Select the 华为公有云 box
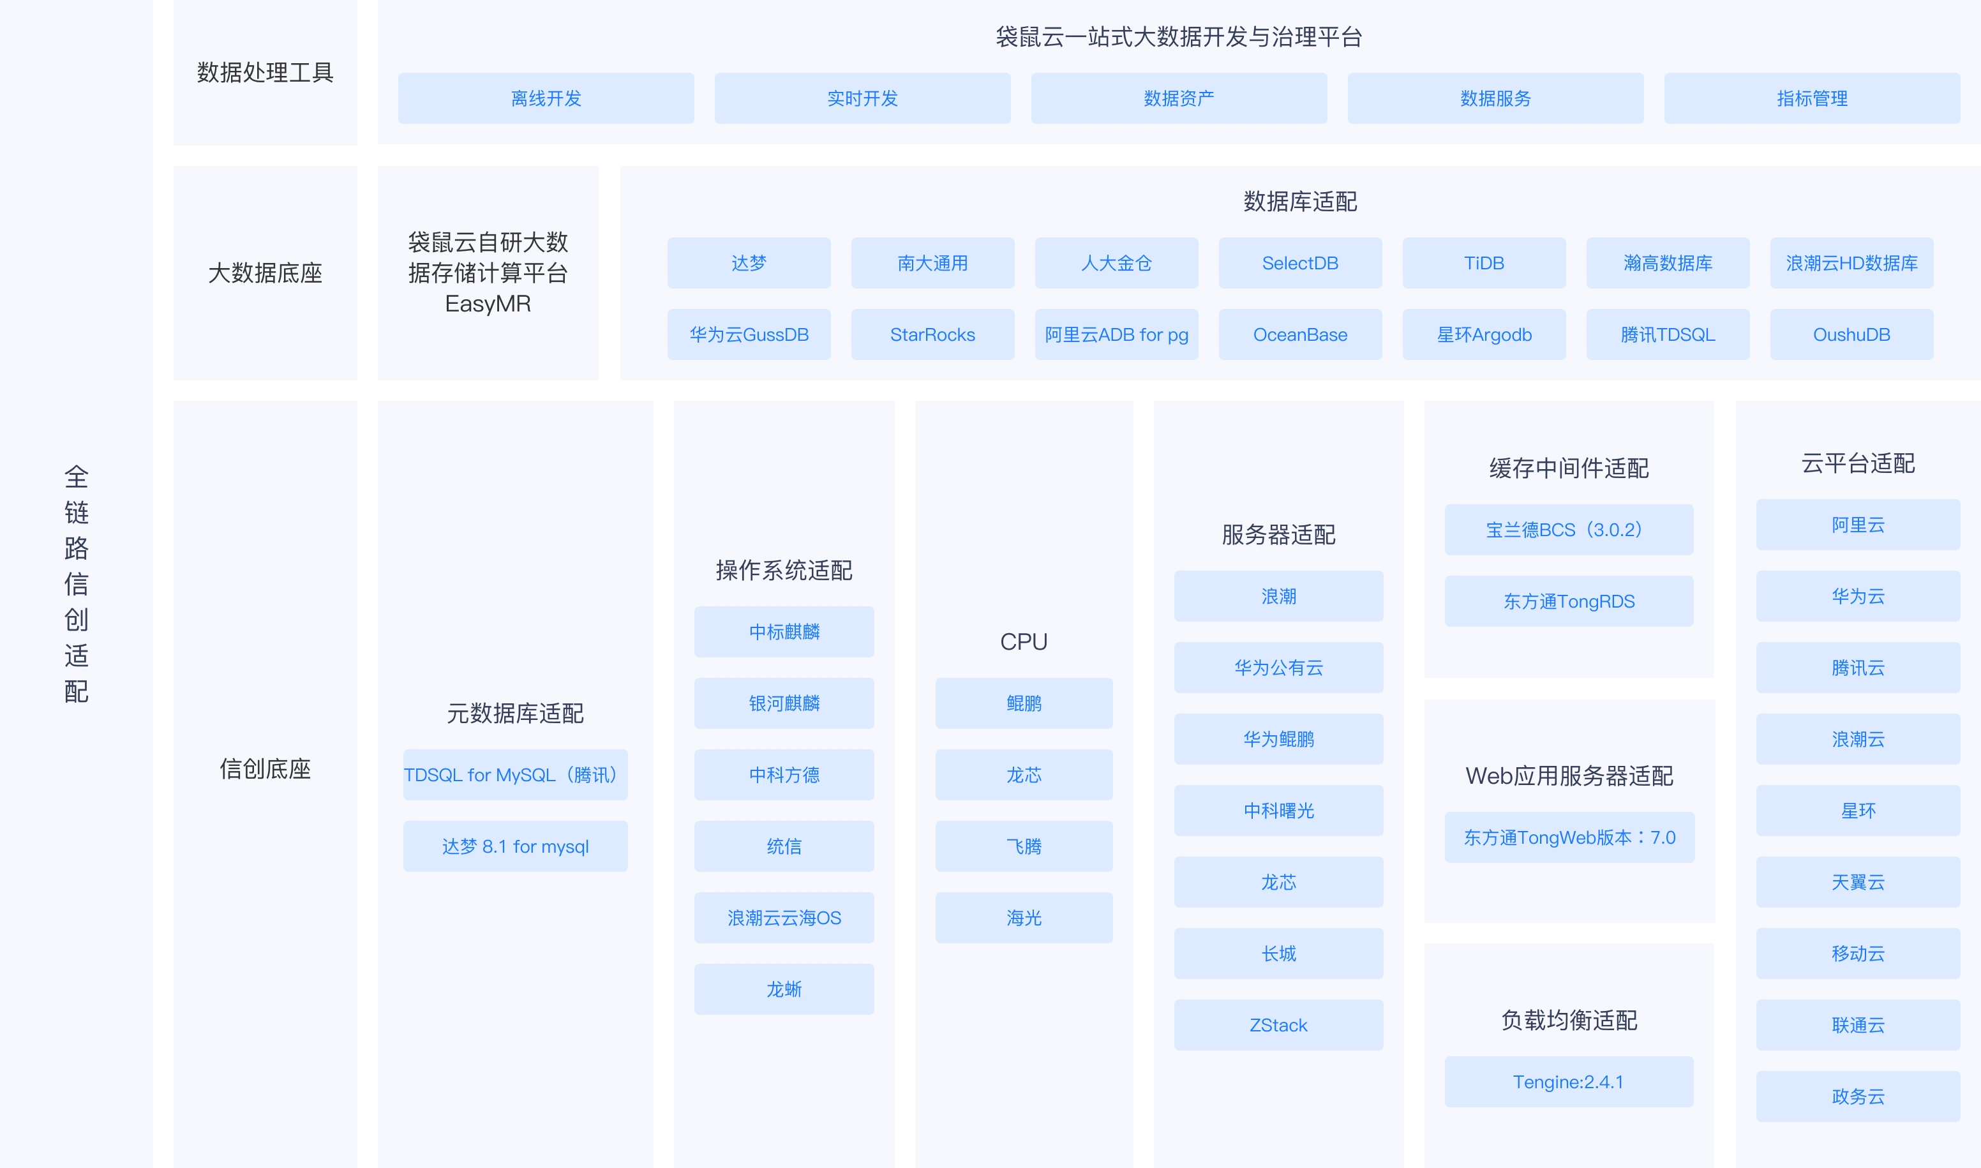The width and height of the screenshot is (1981, 1168). (x=1278, y=668)
